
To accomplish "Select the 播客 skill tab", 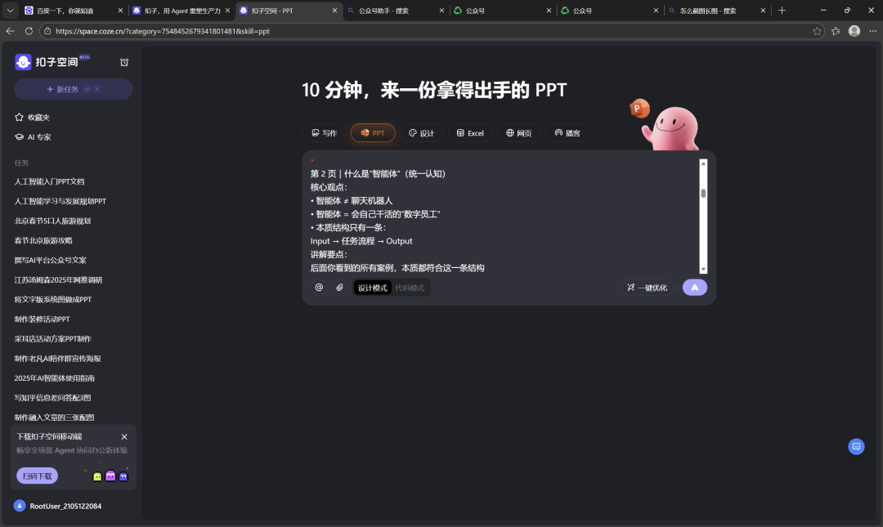I will click(567, 133).
